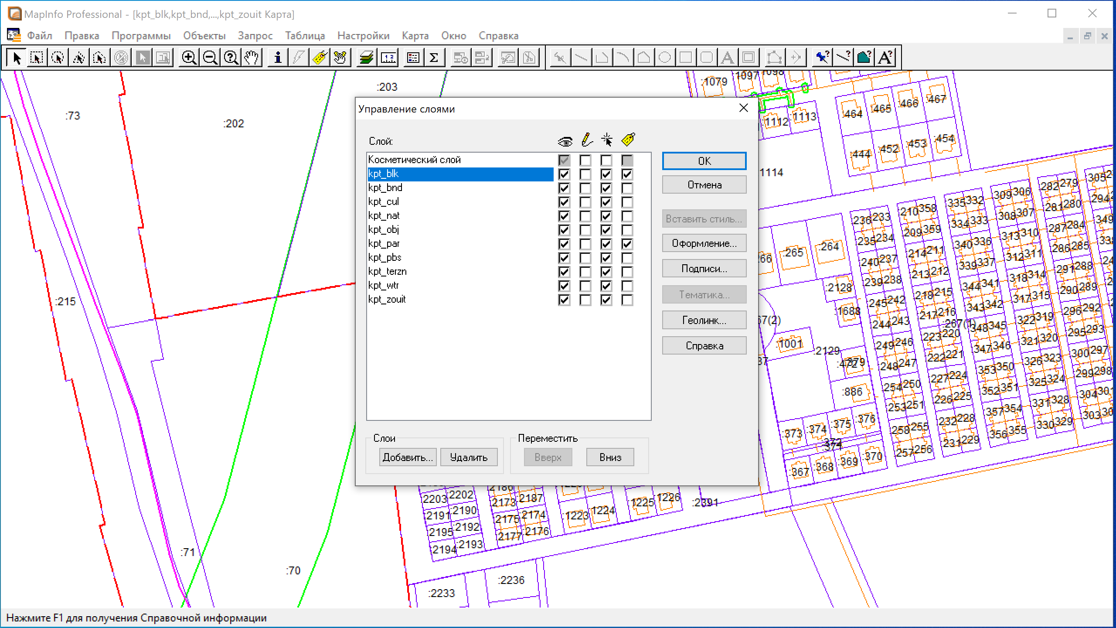Activate the Zoom Out magnifier tool

[x=210, y=58]
